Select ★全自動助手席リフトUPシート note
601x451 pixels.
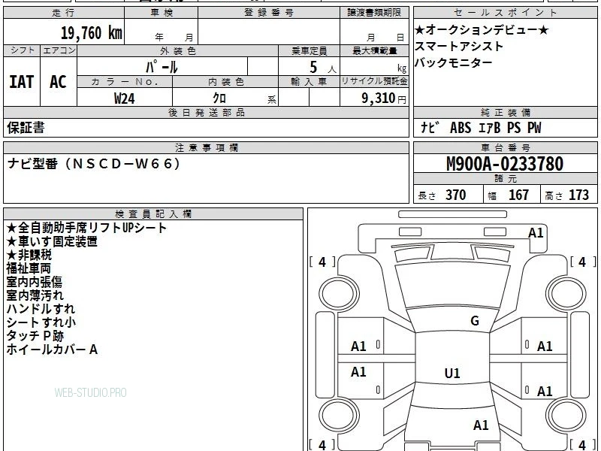click(x=86, y=228)
